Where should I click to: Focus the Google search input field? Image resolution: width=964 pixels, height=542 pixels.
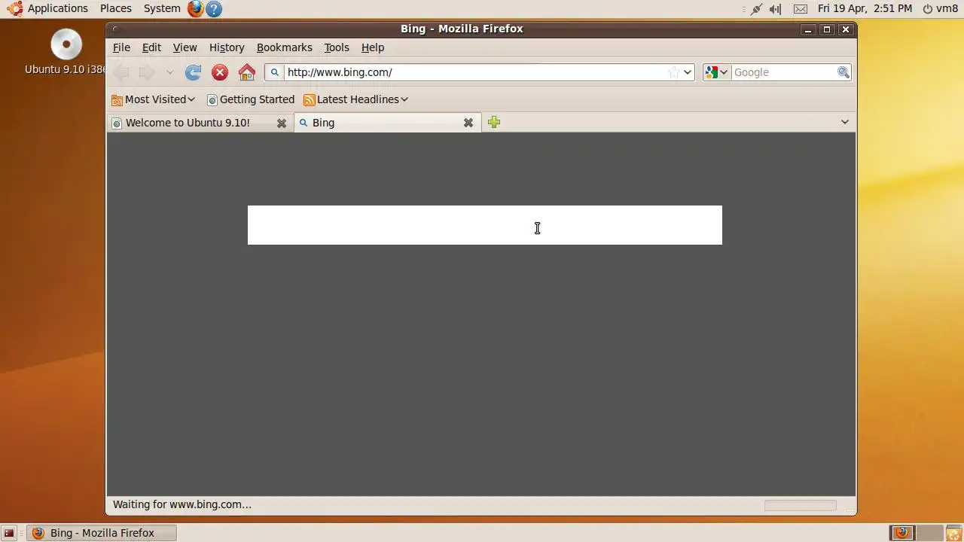click(x=784, y=72)
